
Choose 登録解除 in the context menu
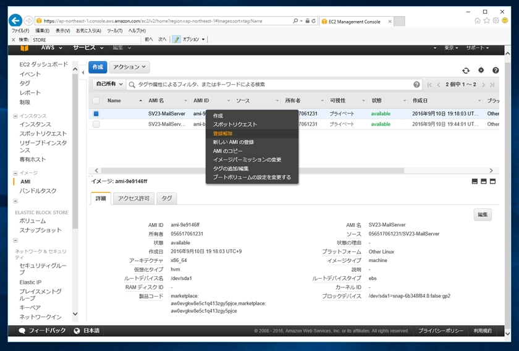[x=252, y=133]
